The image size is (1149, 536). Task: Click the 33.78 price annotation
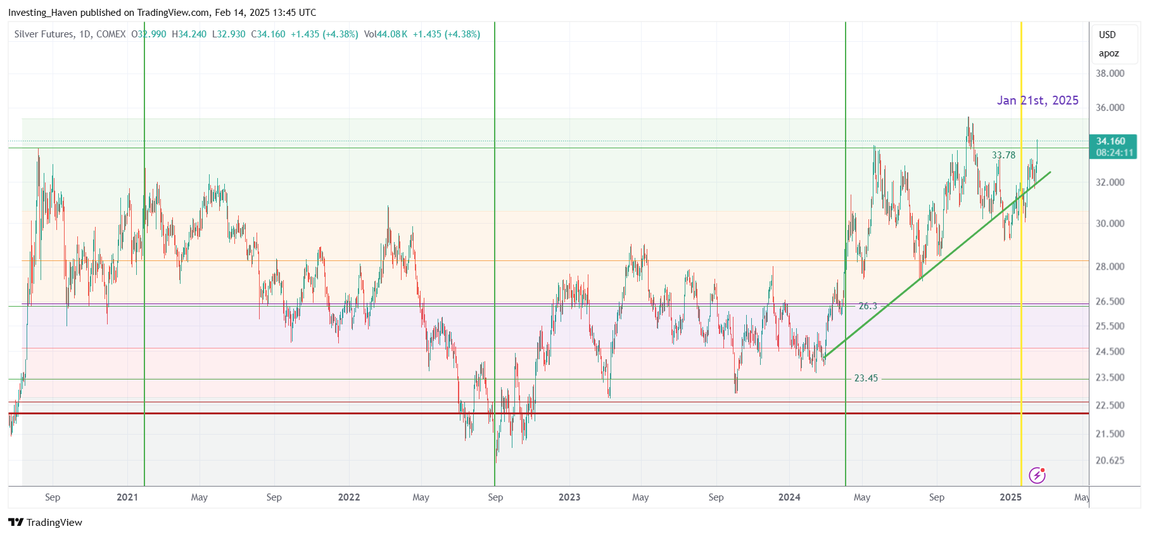coord(1003,155)
